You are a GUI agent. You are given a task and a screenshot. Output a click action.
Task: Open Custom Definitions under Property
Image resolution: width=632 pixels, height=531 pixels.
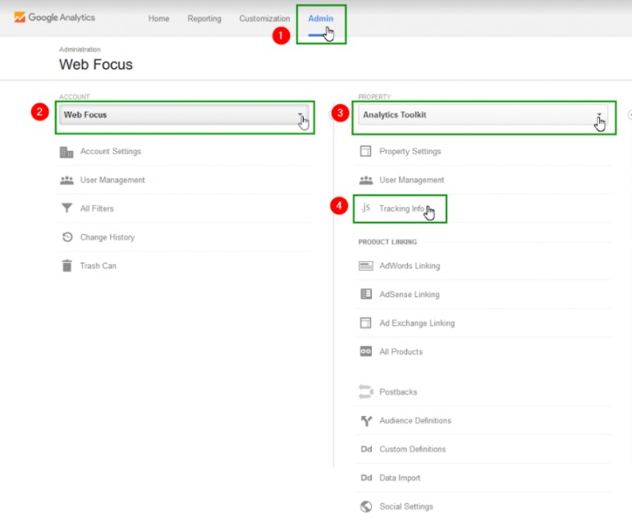click(412, 450)
